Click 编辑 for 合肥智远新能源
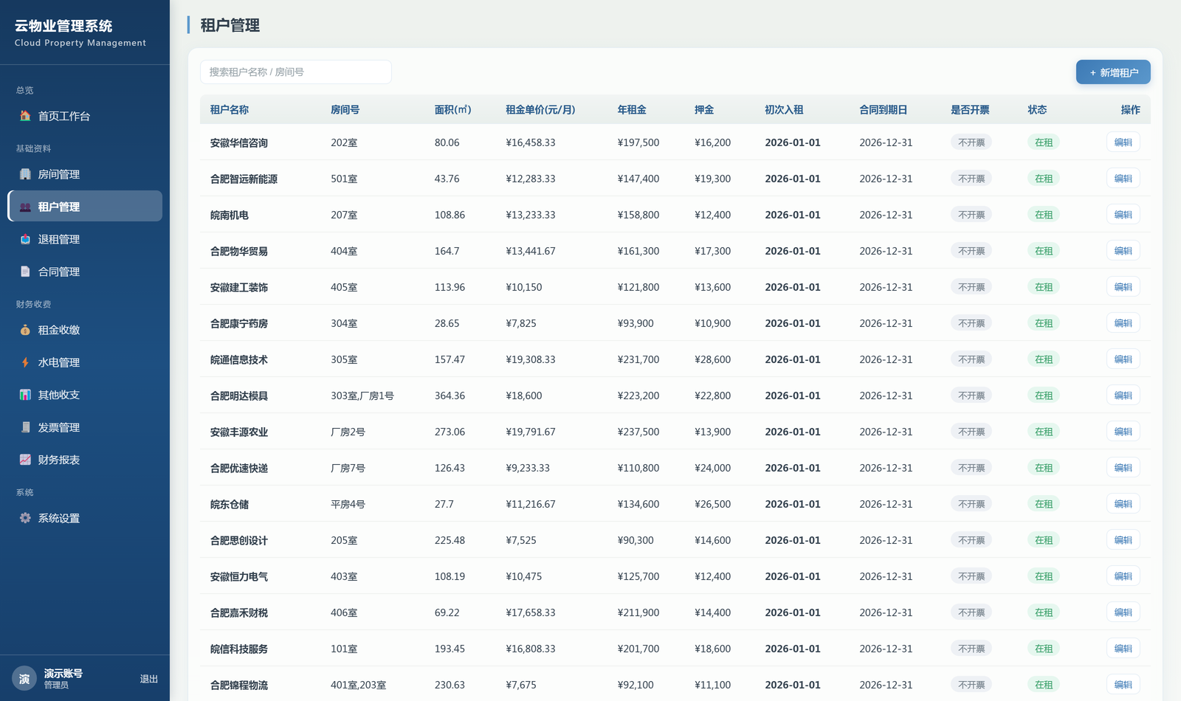The height and width of the screenshot is (701, 1181). tap(1123, 179)
